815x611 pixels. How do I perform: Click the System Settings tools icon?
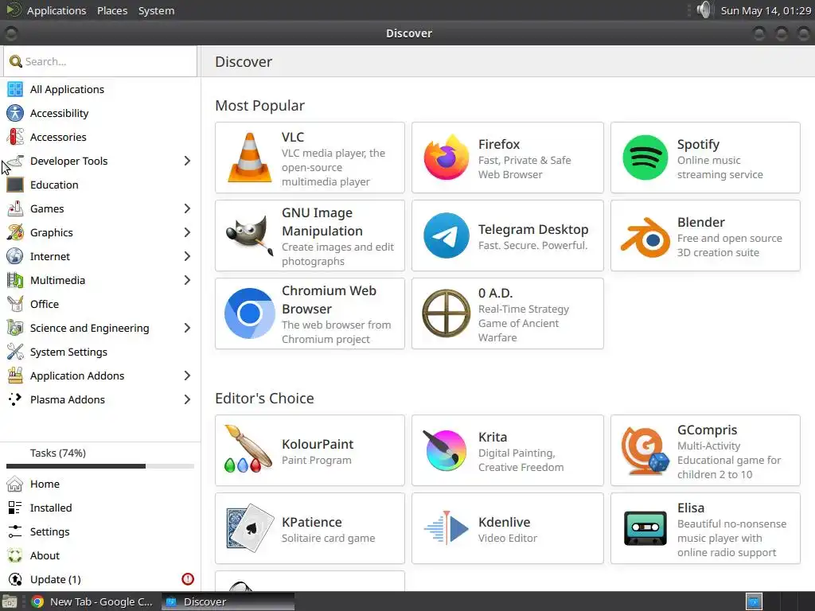click(x=15, y=352)
